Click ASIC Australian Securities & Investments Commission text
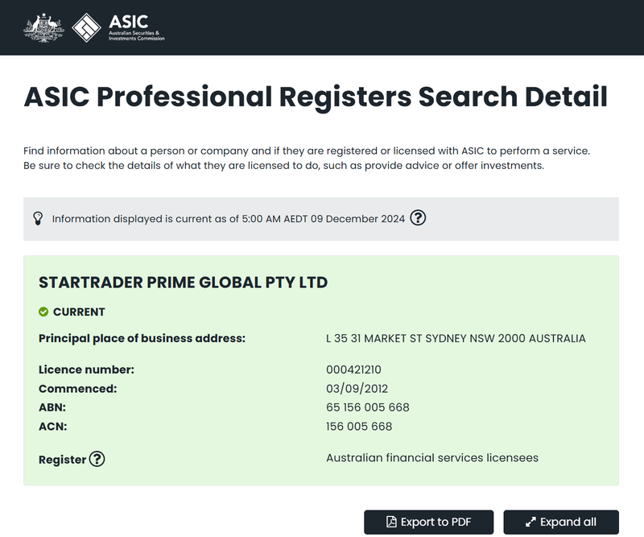 (x=136, y=27)
